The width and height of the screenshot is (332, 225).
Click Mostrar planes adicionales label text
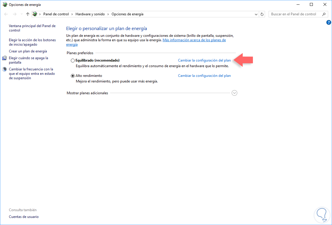(x=87, y=93)
